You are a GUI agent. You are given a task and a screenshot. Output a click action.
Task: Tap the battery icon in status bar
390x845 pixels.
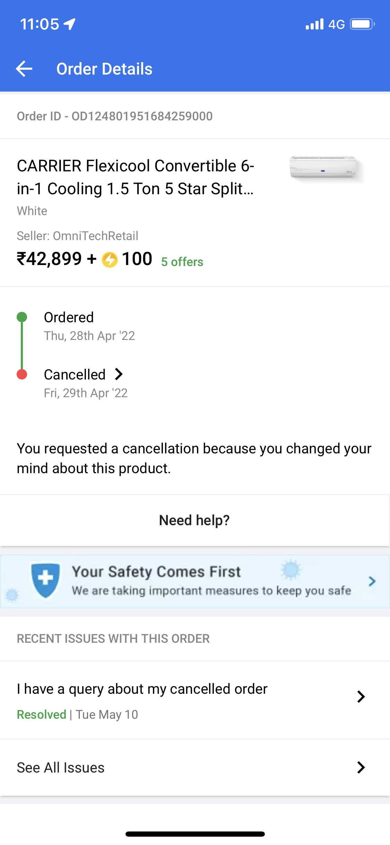[362, 24]
